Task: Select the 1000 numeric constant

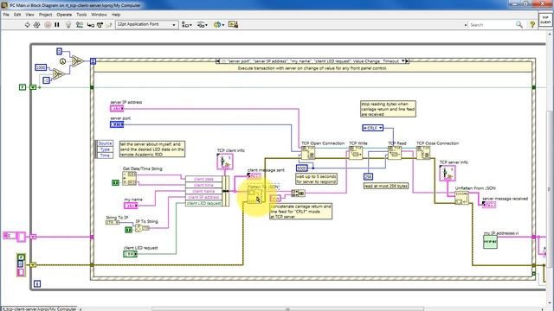Action: pyautogui.click(x=41, y=67)
